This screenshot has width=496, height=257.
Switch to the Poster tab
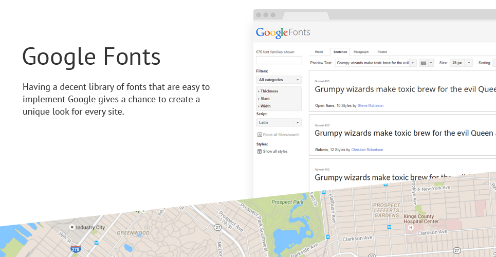[382, 52]
